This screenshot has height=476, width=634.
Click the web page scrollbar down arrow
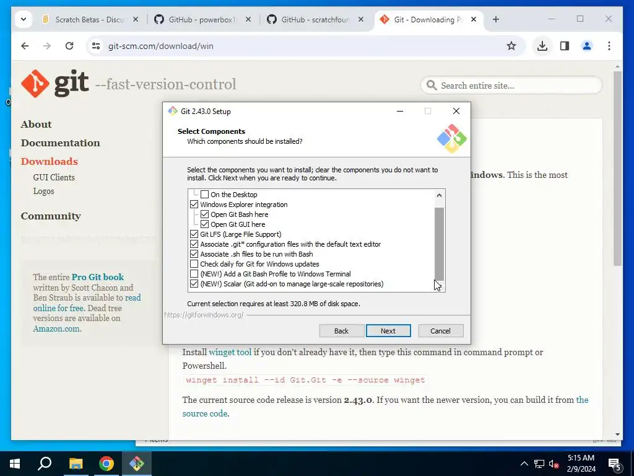[617, 434]
